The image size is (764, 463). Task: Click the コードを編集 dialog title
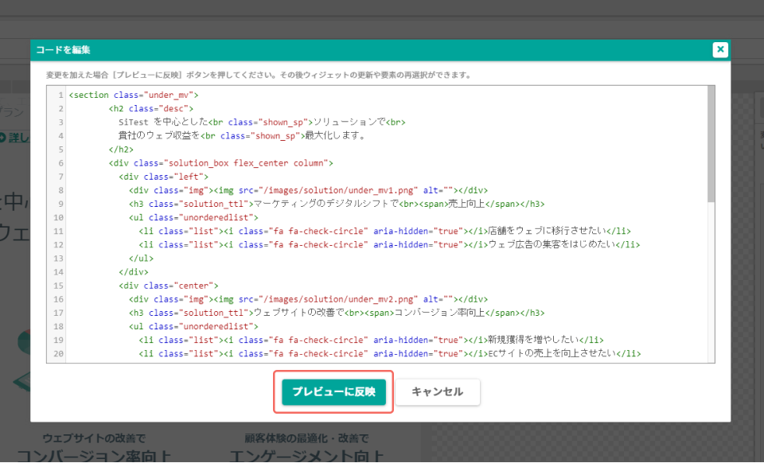[x=63, y=49]
